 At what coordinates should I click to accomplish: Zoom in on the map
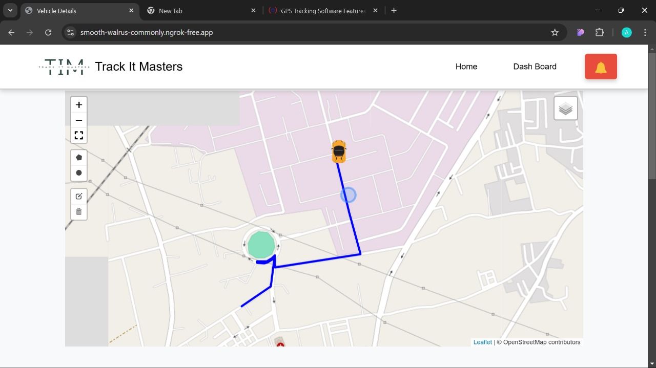click(79, 105)
